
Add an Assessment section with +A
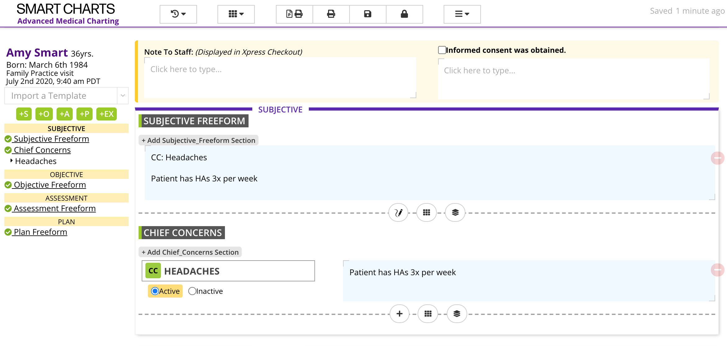pos(65,114)
